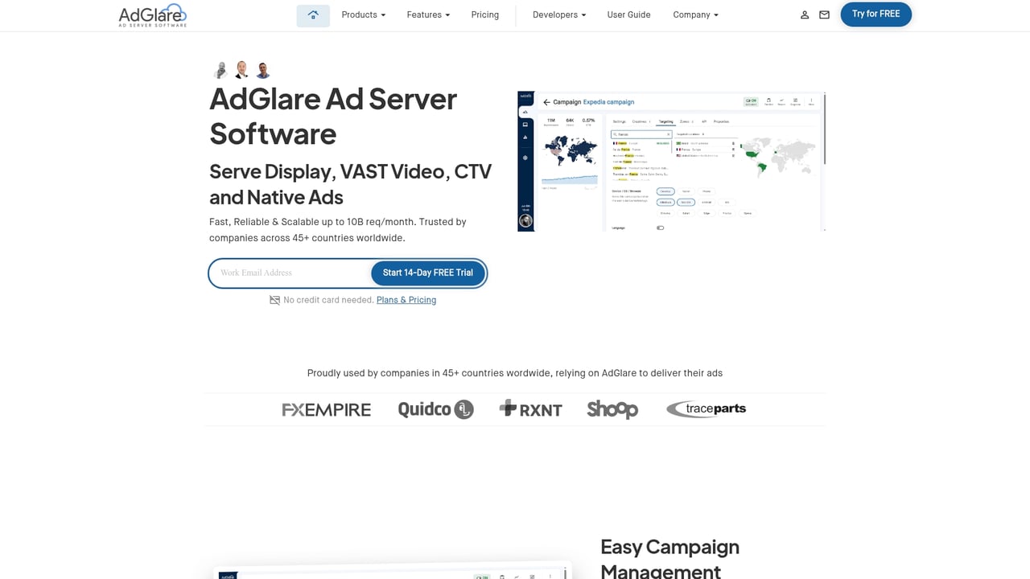Click the Quidco logo

(435, 409)
